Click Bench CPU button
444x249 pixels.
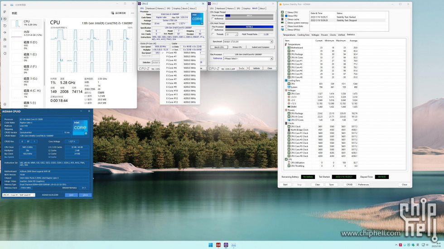pos(219,47)
